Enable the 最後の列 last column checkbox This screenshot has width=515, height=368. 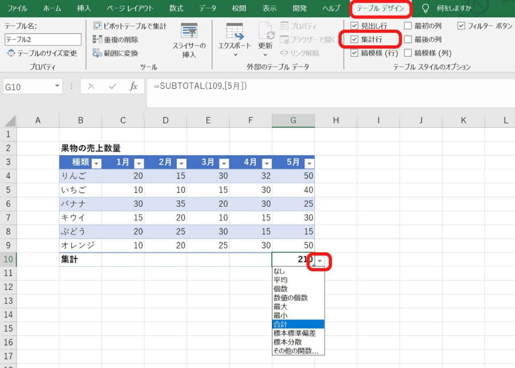408,39
